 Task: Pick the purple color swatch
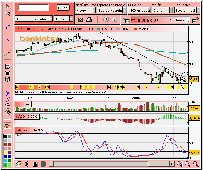[10, 153]
